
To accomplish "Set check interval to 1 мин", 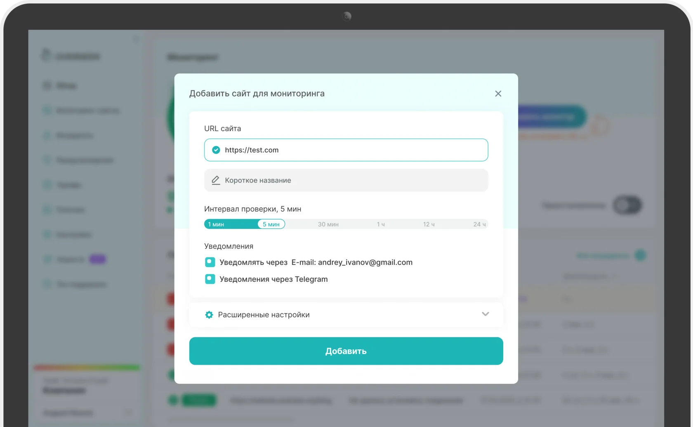I will click(x=216, y=224).
